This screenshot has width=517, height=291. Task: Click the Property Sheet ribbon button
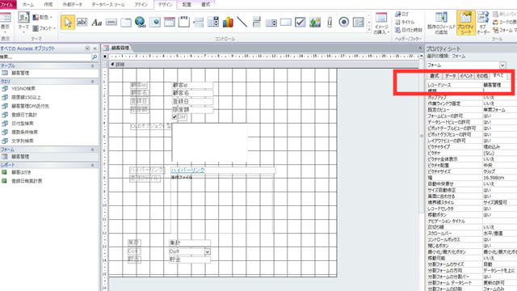(x=465, y=23)
